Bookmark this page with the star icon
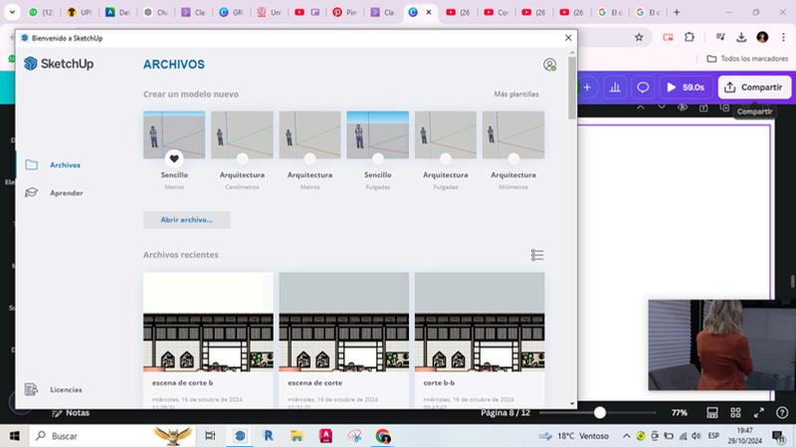 639,37
